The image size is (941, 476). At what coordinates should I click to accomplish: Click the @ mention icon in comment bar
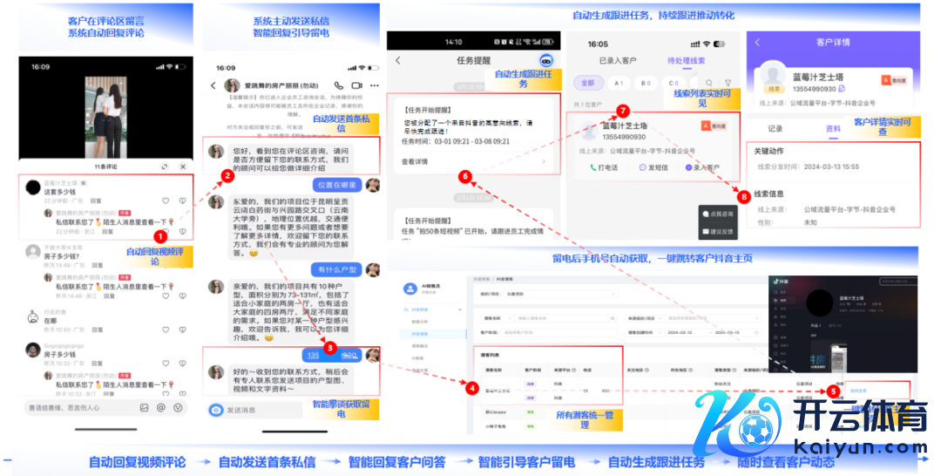[x=161, y=407]
